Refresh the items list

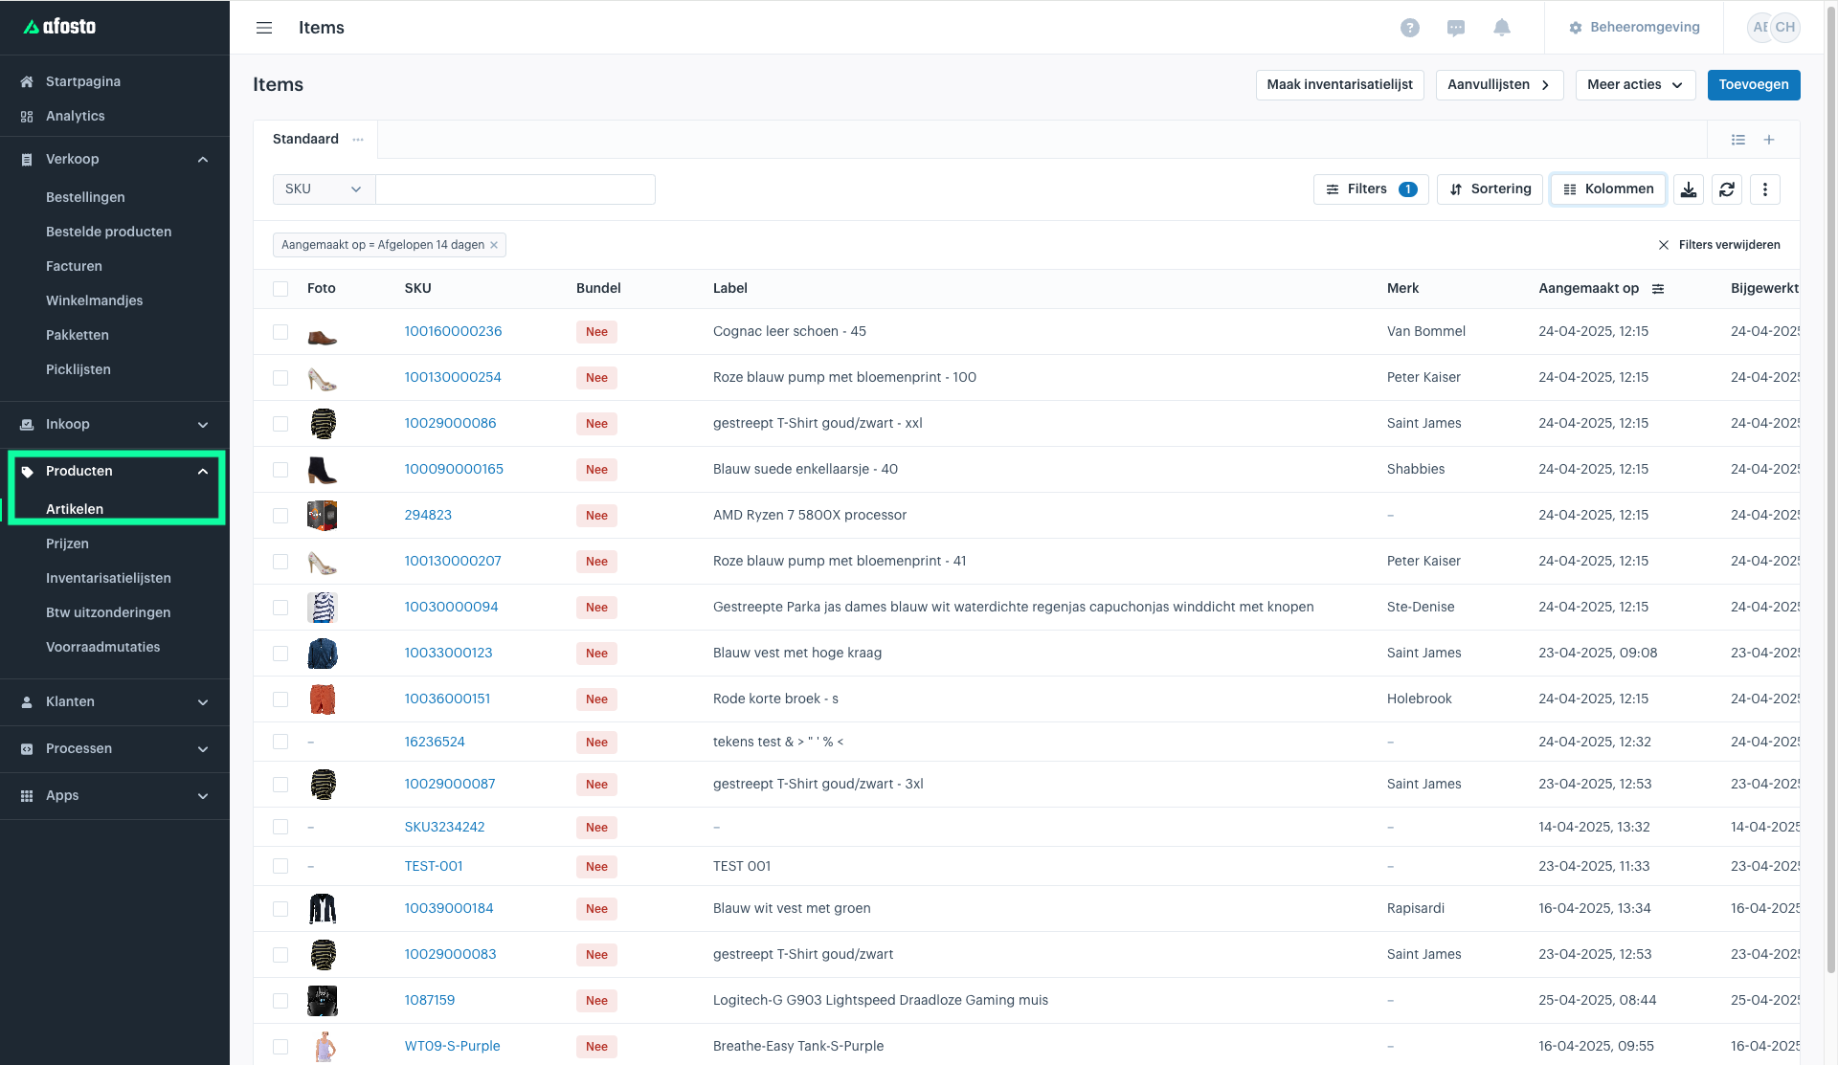1727,189
